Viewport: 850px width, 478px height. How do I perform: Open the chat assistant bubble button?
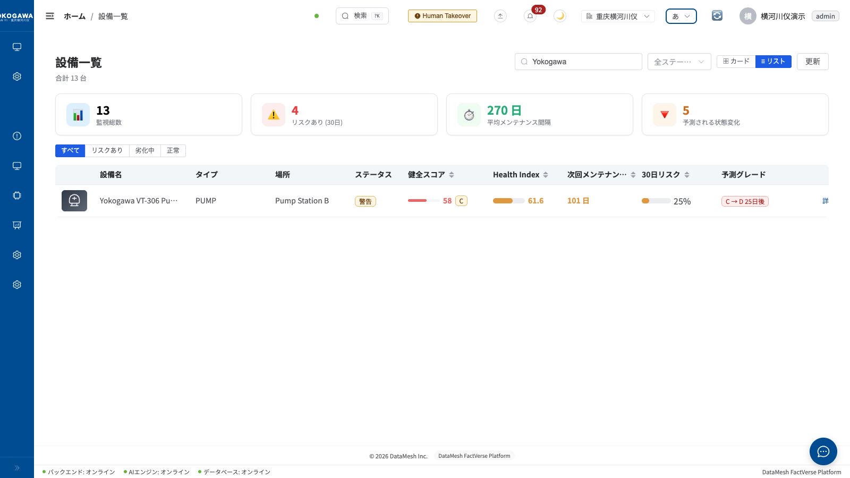823,451
